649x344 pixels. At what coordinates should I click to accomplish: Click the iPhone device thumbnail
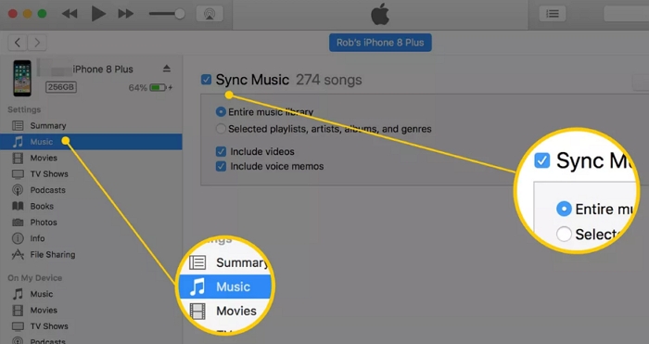tap(22, 78)
